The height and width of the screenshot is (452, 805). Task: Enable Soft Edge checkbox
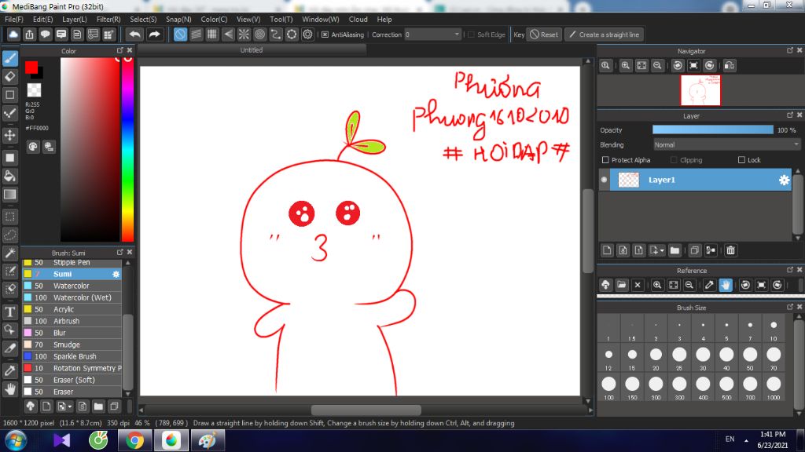tap(472, 35)
